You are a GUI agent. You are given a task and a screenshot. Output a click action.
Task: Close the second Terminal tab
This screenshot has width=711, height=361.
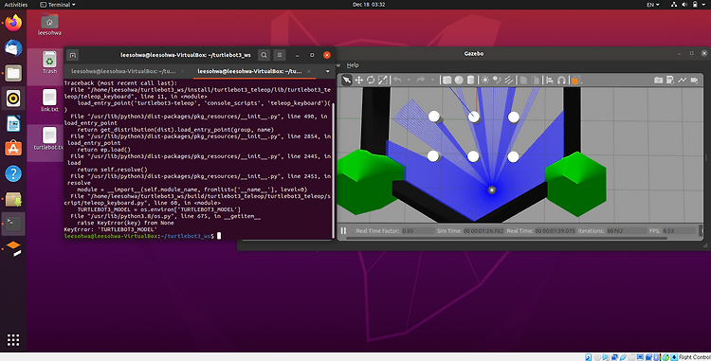tap(309, 71)
